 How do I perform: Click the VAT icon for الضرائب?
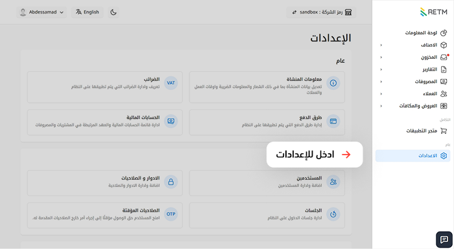point(171,83)
